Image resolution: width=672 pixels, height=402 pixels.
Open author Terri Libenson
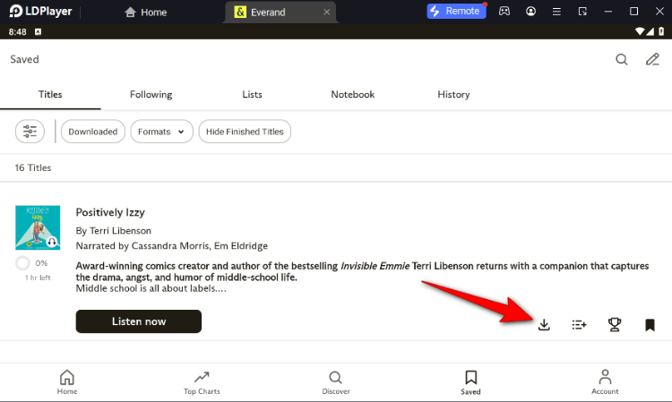click(120, 230)
